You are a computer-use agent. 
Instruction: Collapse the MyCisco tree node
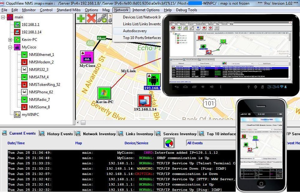coord(10,47)
